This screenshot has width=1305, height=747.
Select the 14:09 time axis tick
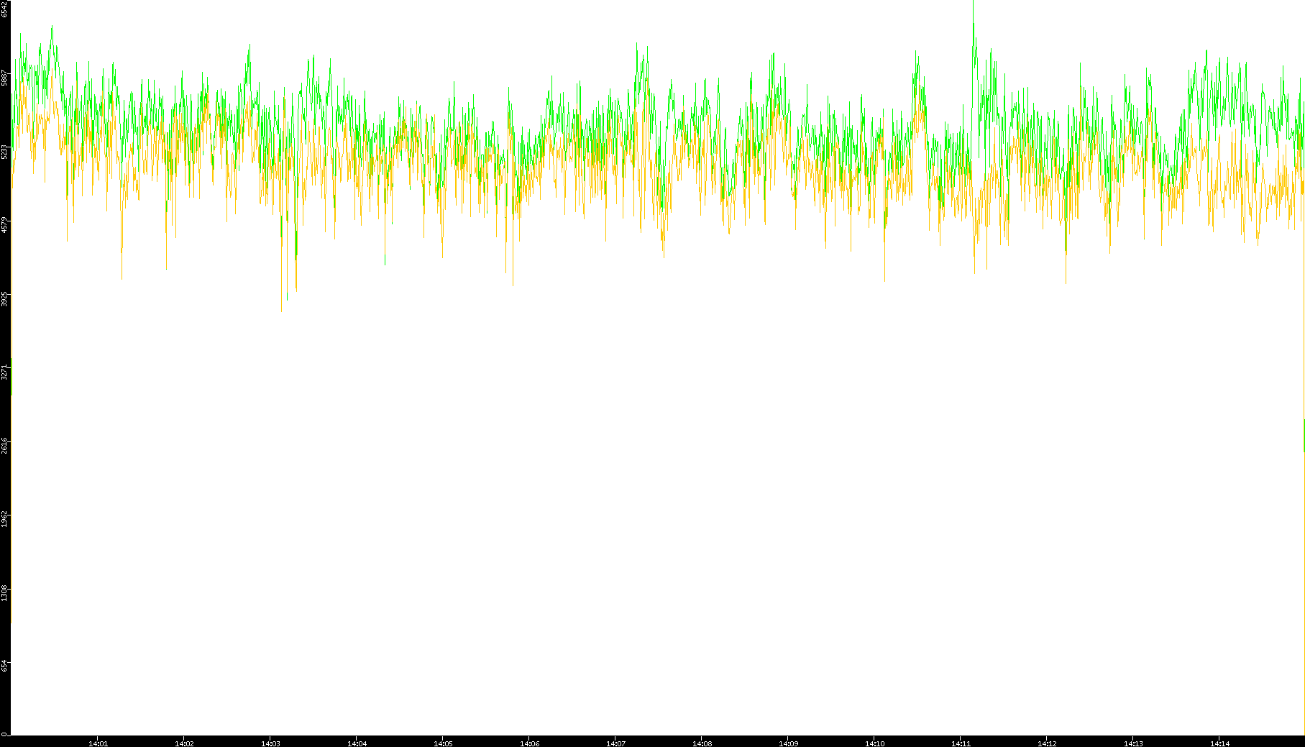pos(788,743)
